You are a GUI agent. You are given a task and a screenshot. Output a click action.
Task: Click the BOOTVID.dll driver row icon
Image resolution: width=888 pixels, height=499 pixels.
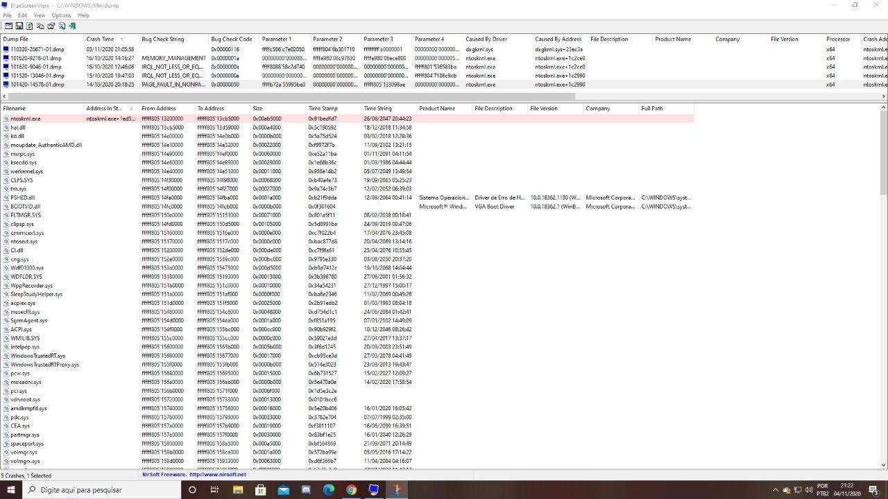[x=6, y=207]
